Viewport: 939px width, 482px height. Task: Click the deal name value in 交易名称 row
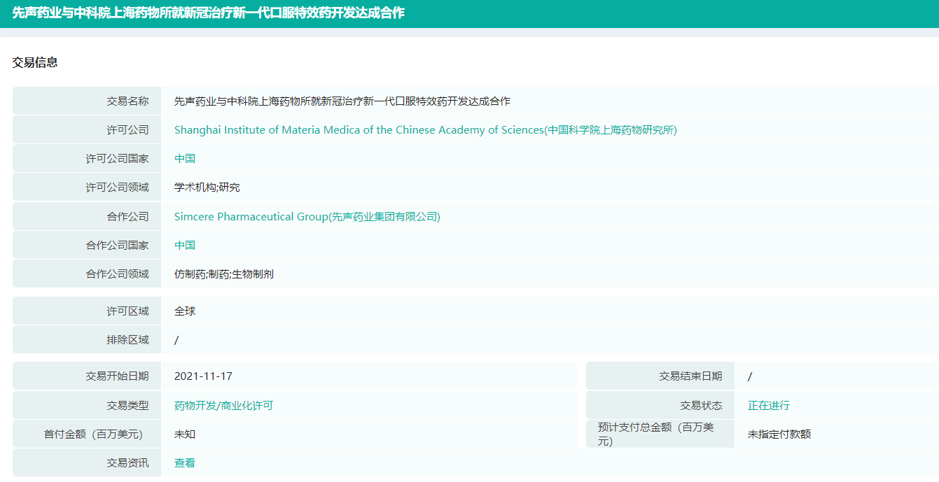pyautogui.click(x=342, y=101)
